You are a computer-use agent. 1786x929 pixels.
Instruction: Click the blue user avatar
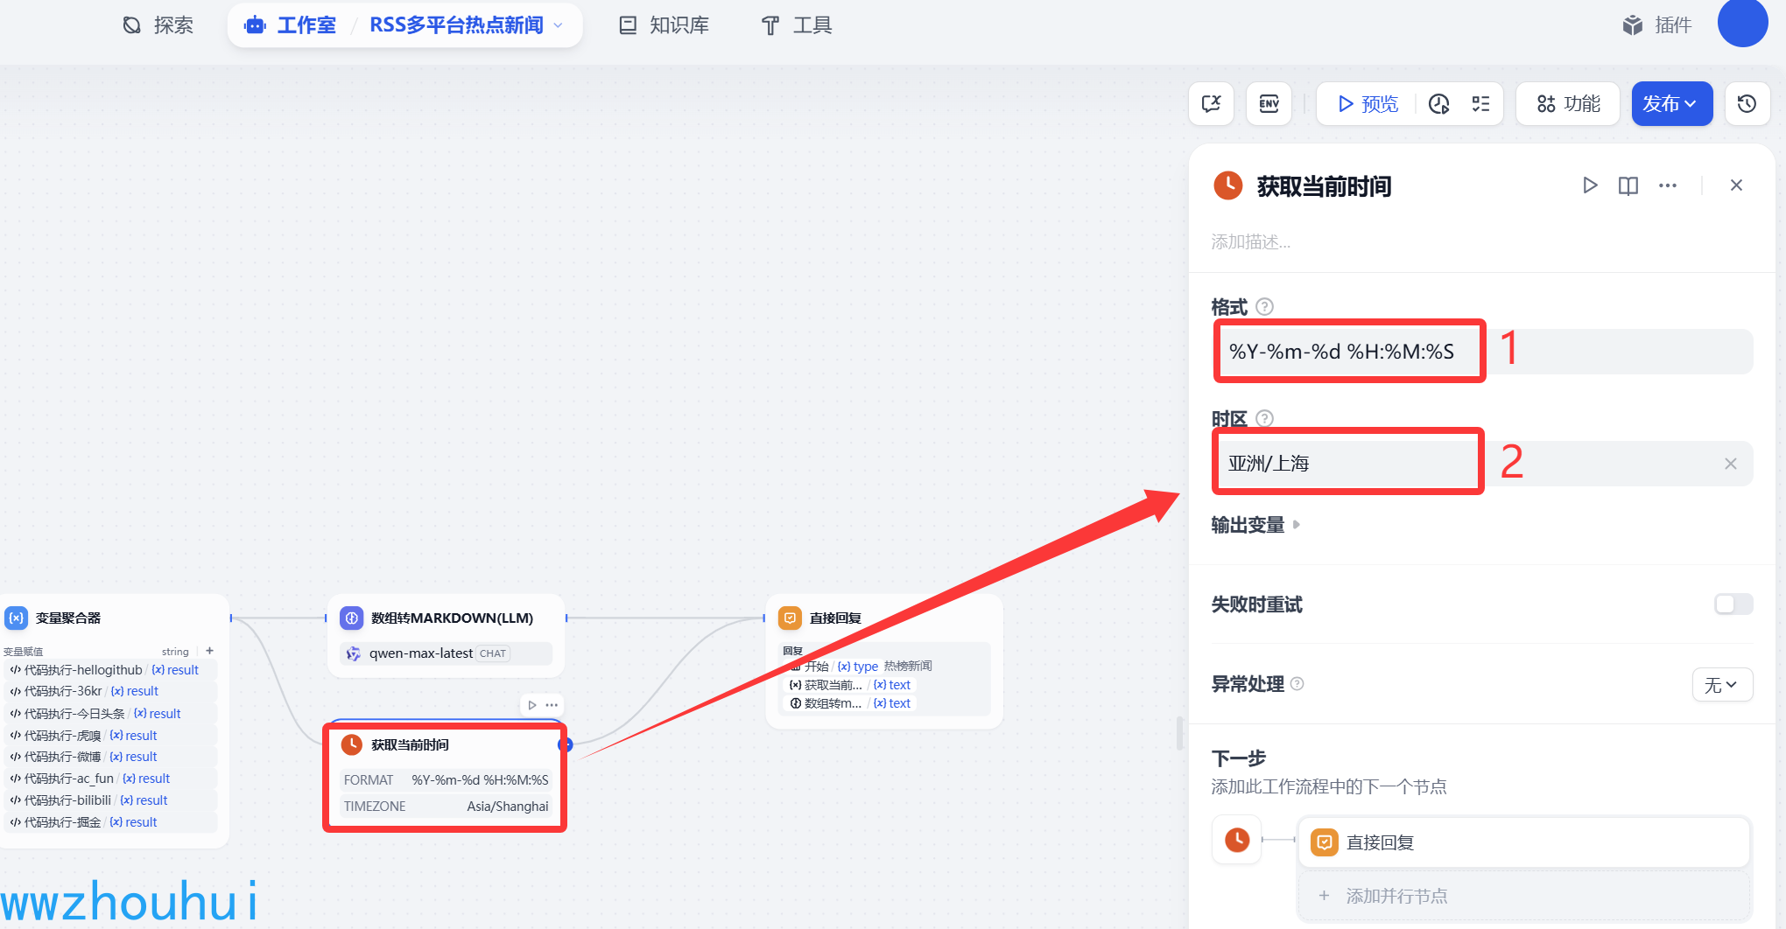click(1742, 24)
